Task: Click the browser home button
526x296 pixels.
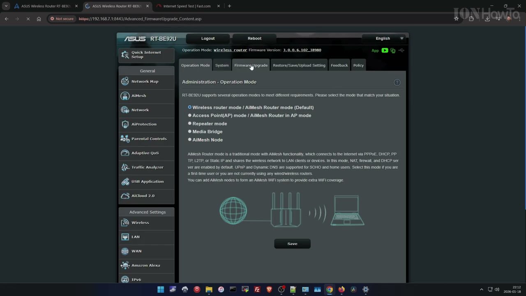Action: point(39,18)
